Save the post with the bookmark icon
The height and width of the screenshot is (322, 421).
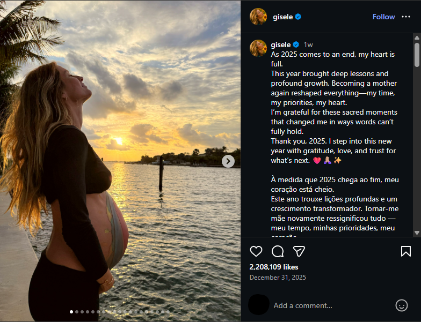[x=406, y=251]
